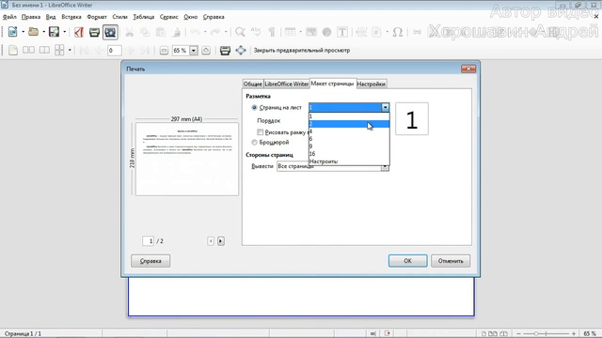This screenshot has width=602, height=338.
Task: Switch to the 'Настройки' tab
Action: pos(372,84)
